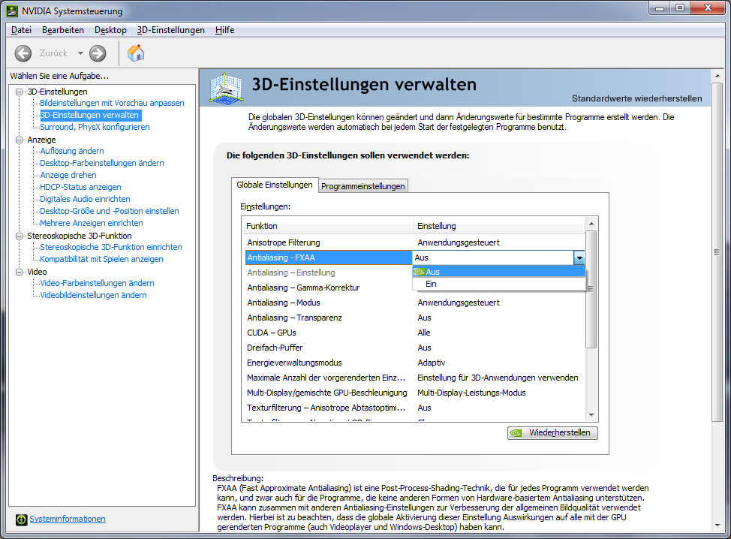Collapse the 3D-Einstellungen tree node
Screen dimensions: 731x539
click(x=19, y=92)
